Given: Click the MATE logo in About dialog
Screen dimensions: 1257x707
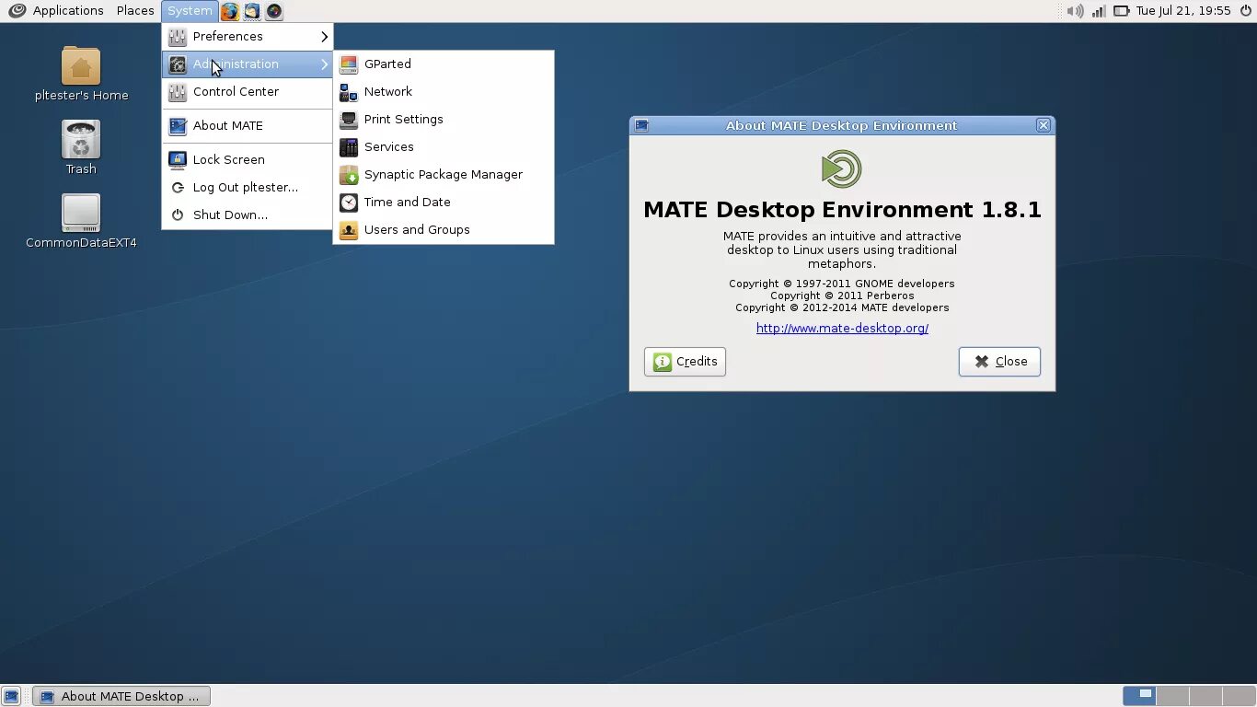Looking at the screenshot, I should [x=842, y=169].
